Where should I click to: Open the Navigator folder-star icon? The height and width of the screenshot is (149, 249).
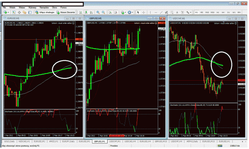pyautogui.click(x=24, y=12)
